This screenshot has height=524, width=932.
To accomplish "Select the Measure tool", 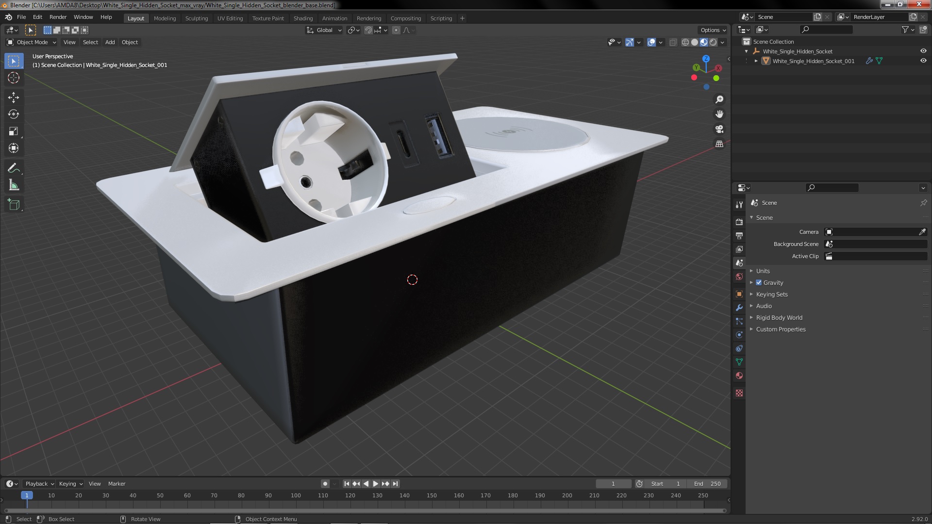I will (x=14, y=185).
